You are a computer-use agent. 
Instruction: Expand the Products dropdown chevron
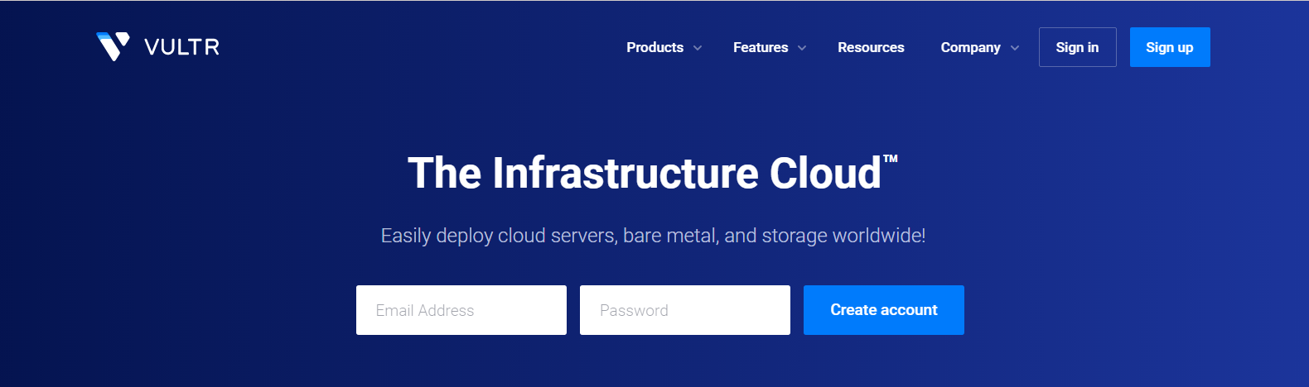[x=698, y=48]
